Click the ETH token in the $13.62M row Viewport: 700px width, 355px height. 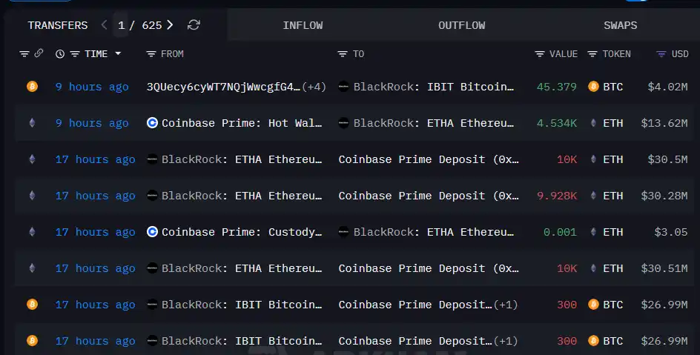[x=612, y=123]
